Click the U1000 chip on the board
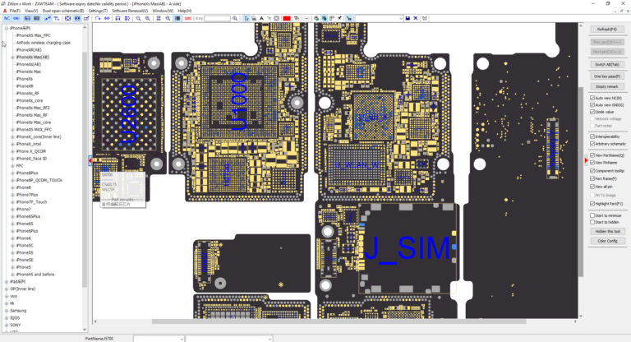The height and width of the screenshot is (342, 631). coord(239,101)
